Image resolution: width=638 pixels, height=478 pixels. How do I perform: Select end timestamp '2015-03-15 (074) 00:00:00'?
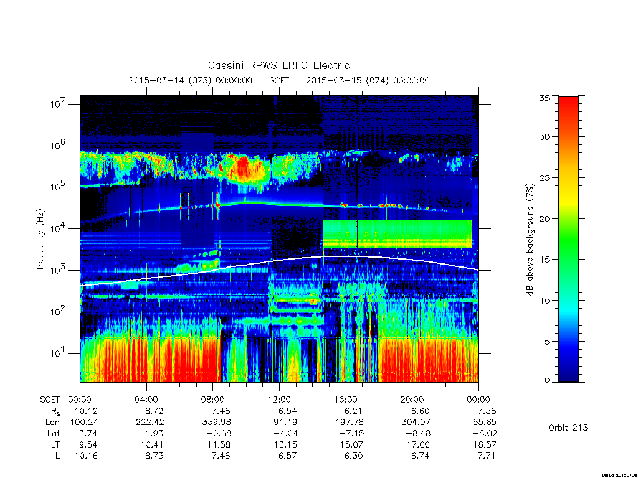pos(368,80)
